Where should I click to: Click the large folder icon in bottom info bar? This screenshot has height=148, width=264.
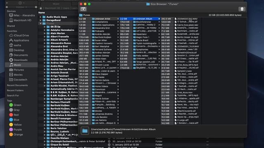coord(85,131)
